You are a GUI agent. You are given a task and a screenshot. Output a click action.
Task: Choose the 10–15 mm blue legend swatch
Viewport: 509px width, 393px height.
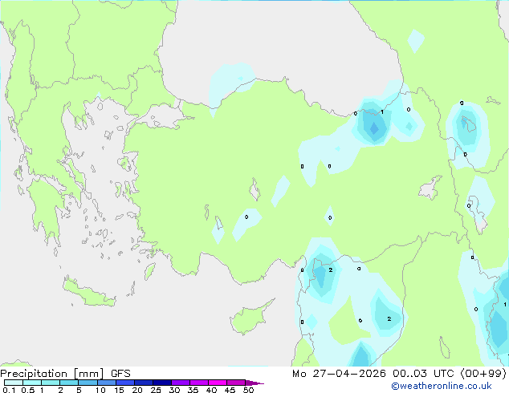point(106,383)
